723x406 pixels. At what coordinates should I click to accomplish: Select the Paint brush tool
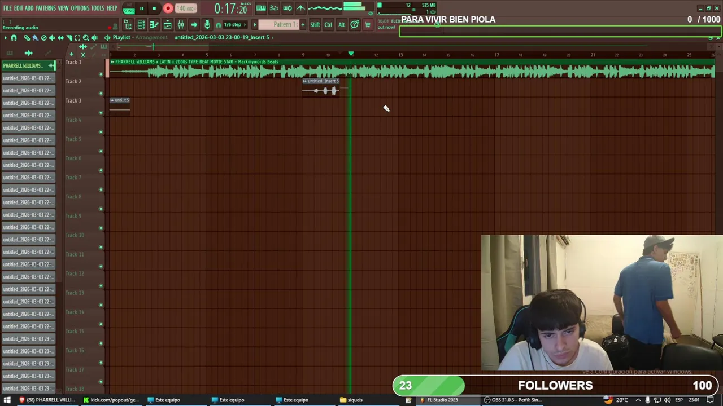click(35, 38)
